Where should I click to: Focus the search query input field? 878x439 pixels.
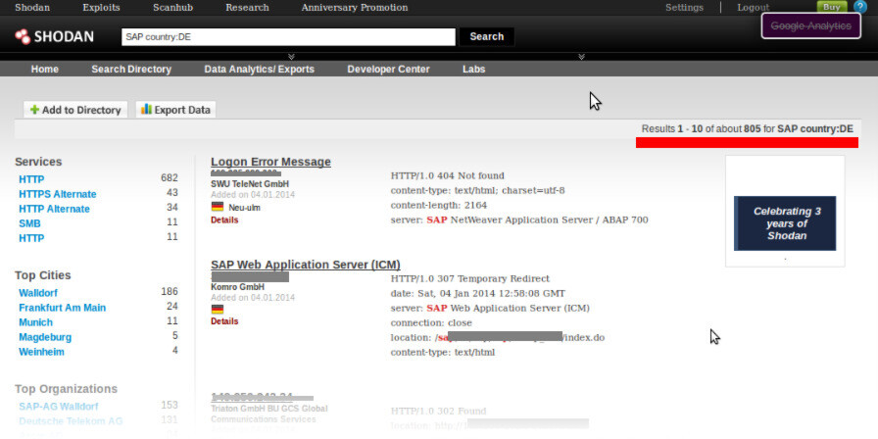pyautogui.click(x=288, y=37)
